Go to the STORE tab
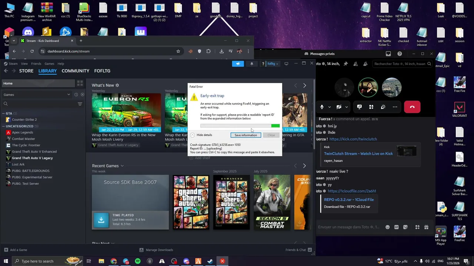The image size is (474, 266). (x=26, y=71)
